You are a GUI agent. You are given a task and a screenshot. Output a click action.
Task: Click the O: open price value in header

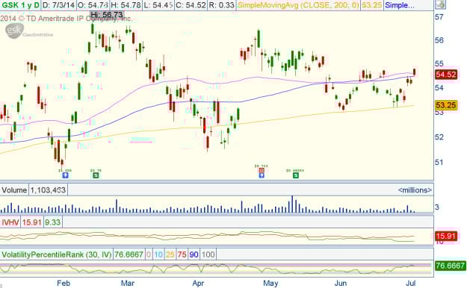93,5
